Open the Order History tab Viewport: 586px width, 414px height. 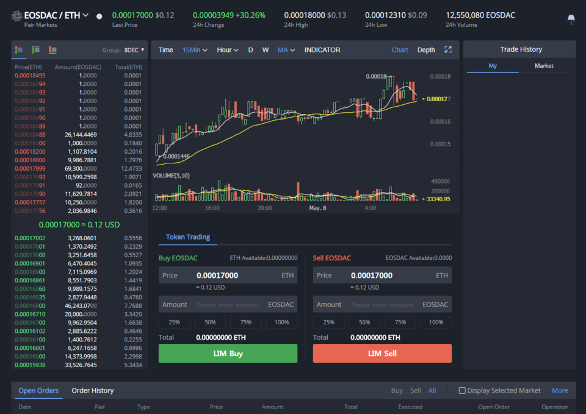click(93, 390)
